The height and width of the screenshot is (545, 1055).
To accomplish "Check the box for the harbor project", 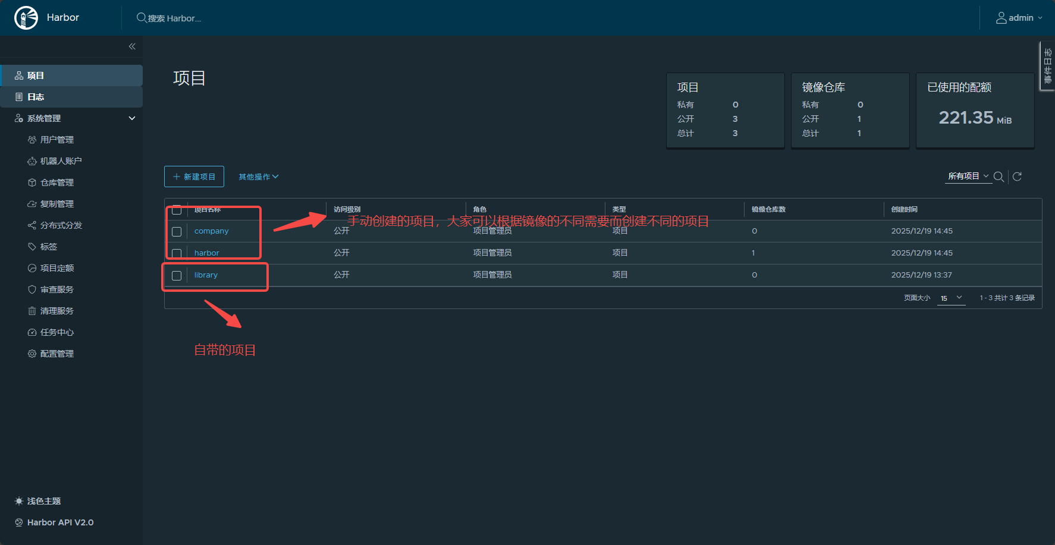I will pyautogui.click(x=177, y=254).
